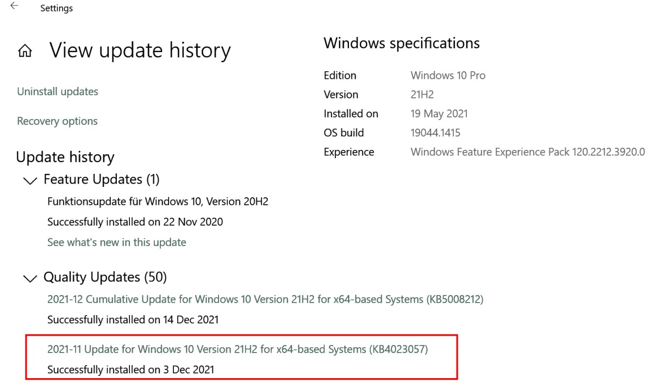
Task: Open the KB5008212 cumulative update link
Action: [x=265, y=299]
